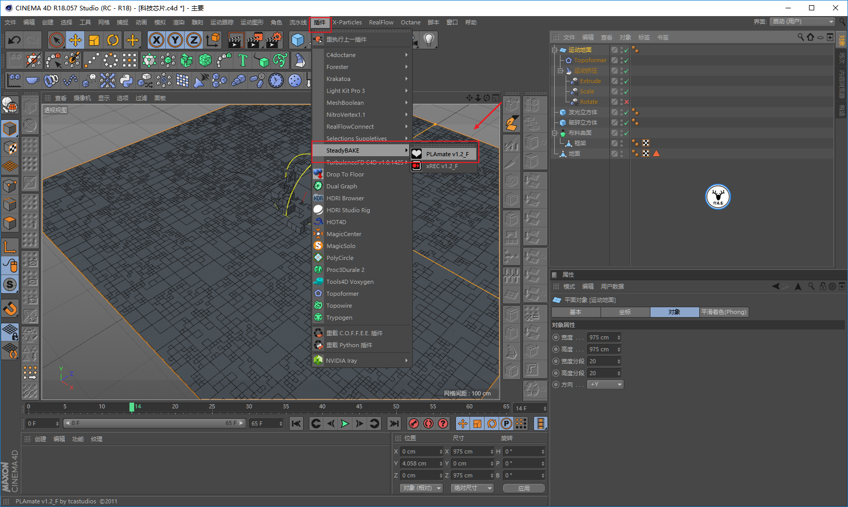Switch to the 坐标 attribute tab
This screenshot has width=848, height=507.
(x=625, y=312)
